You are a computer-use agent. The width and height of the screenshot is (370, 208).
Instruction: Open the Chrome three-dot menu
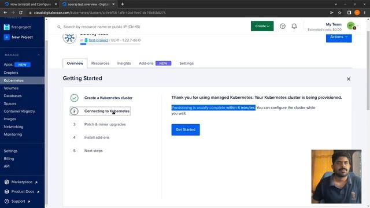pos(365,13)
